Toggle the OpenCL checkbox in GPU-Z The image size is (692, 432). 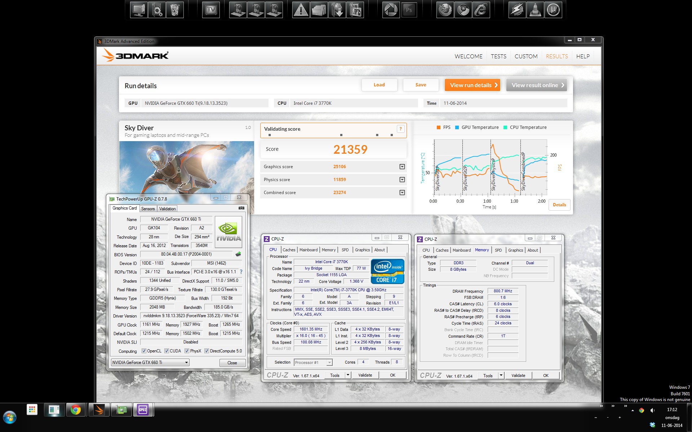click(144, 351)
